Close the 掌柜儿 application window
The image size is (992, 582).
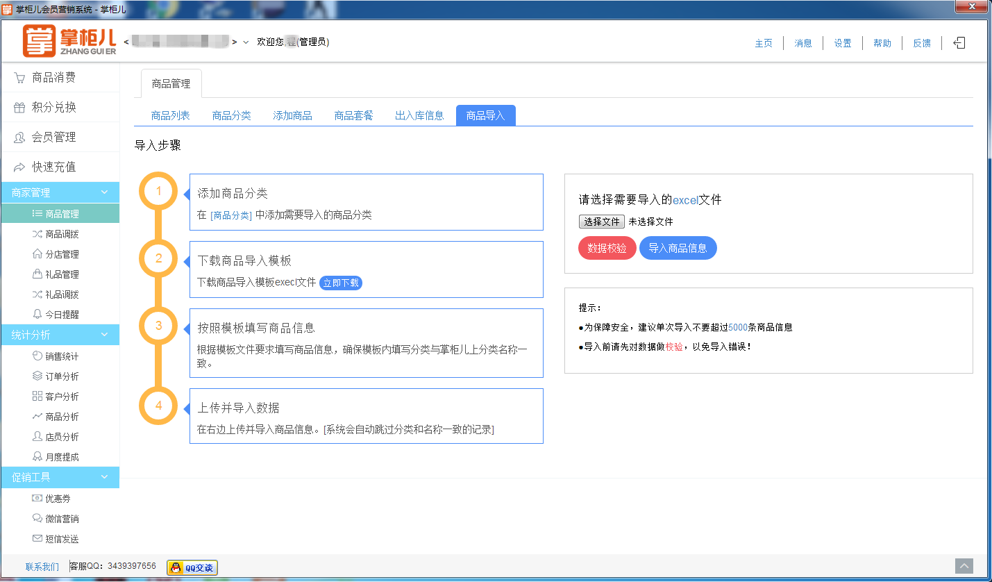972,7
